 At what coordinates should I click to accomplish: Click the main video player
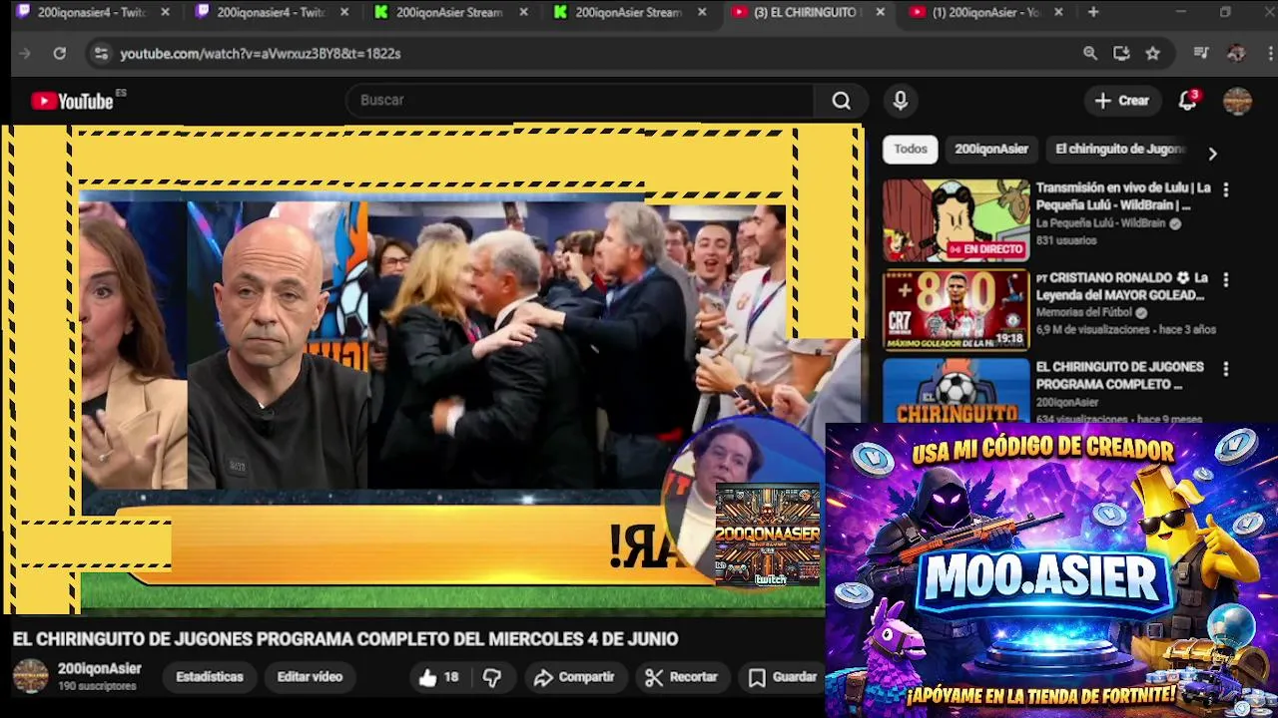431,369
